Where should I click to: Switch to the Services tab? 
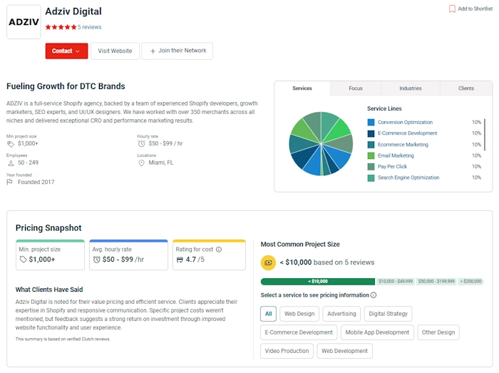(x=302, y=88)
